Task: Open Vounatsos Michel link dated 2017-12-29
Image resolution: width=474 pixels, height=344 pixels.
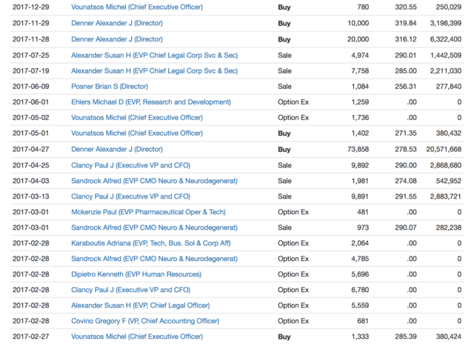Action: [137, 7]
